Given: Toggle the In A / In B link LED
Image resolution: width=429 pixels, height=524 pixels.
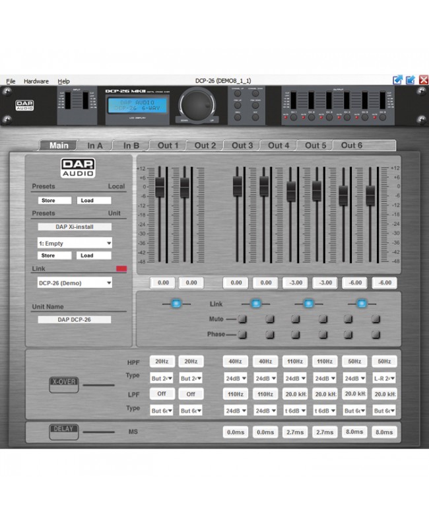Looking at the screenshot, I should (176, 304).
